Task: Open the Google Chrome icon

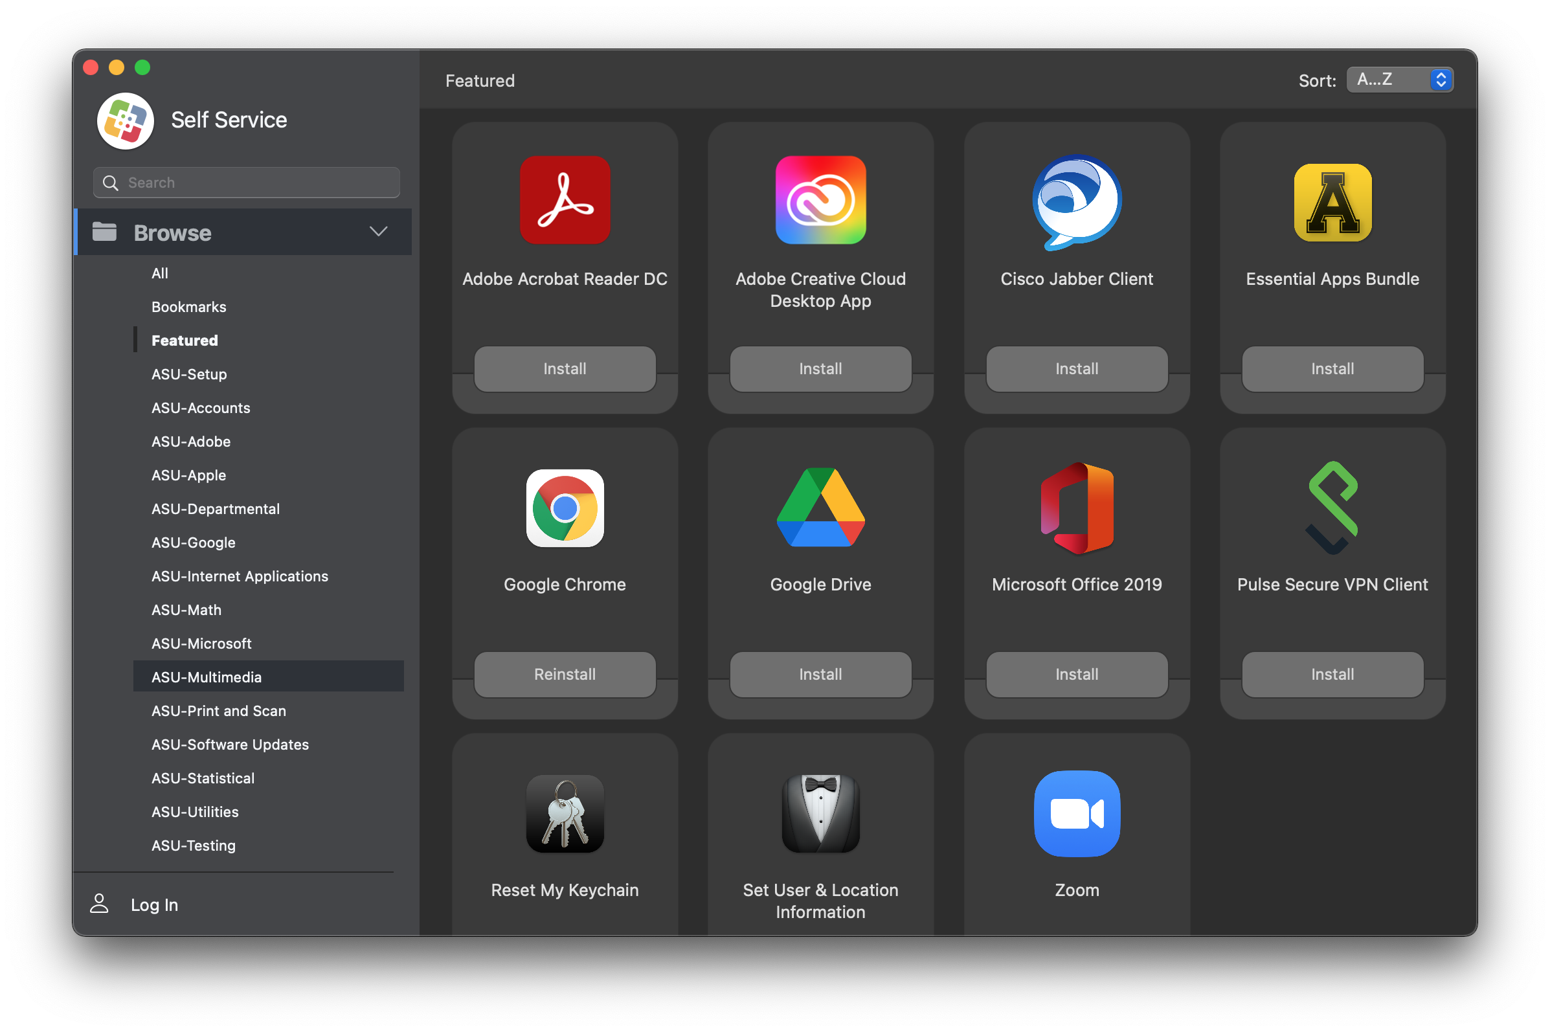Action: (565, 508)
